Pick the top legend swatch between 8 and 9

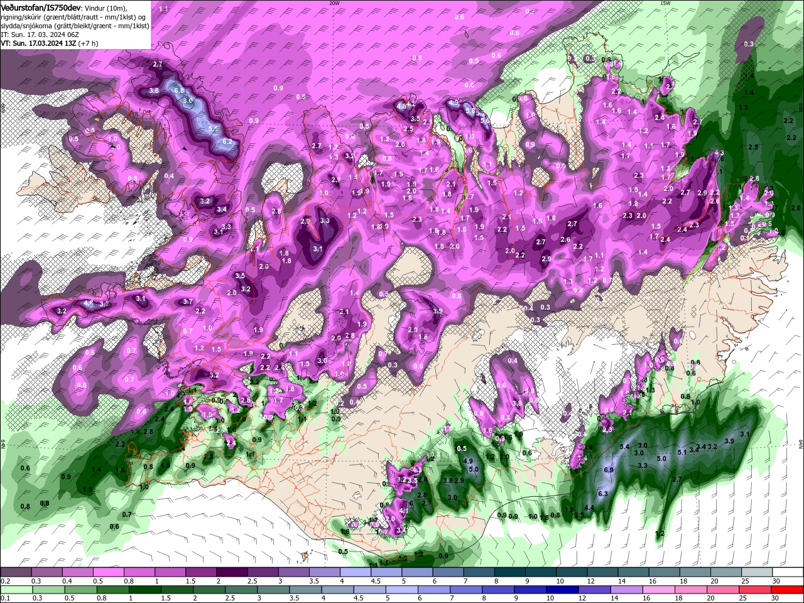(510, 572)
